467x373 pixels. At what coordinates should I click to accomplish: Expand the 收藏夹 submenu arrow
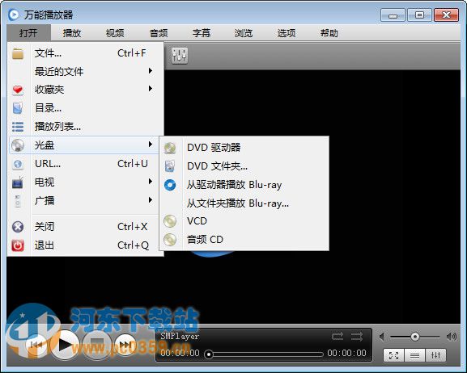pyautogui.click(x=151, y=89)
